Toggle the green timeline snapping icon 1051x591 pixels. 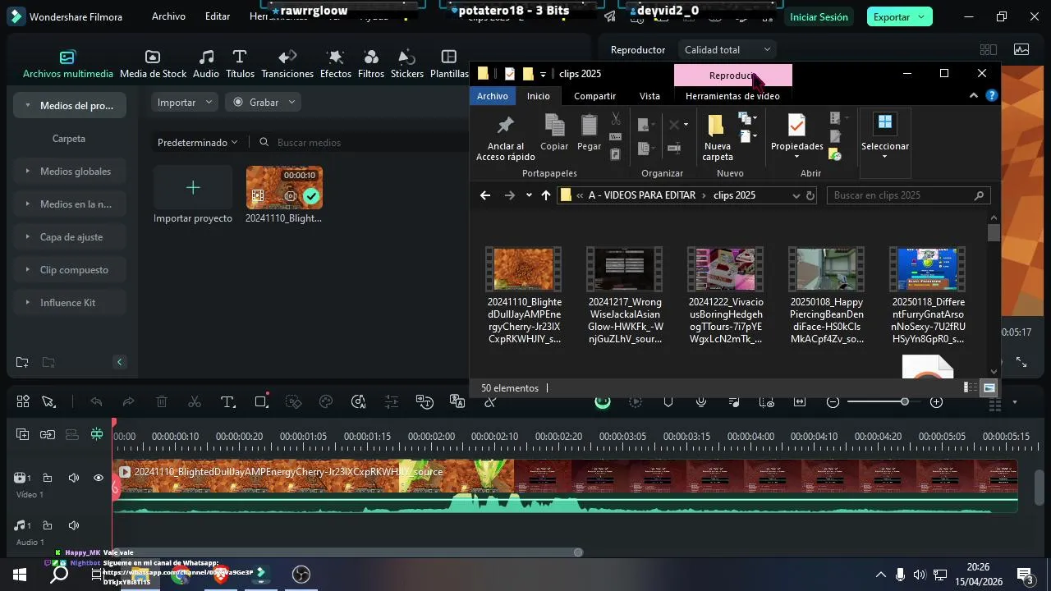(x=97, y=435)
